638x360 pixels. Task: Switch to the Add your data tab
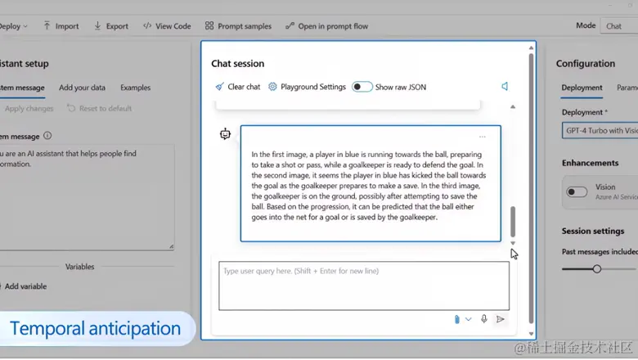(x=82, y=88)
